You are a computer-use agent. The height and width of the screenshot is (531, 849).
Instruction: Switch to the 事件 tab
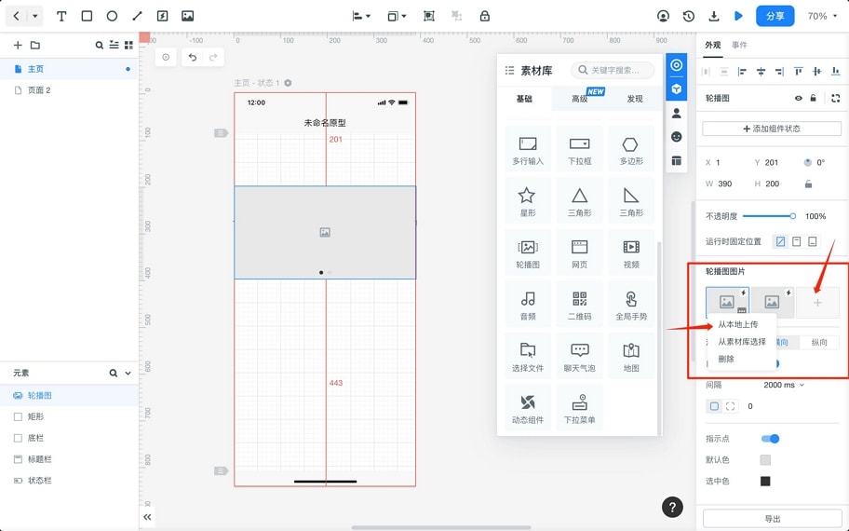click(x=739, y=45)
